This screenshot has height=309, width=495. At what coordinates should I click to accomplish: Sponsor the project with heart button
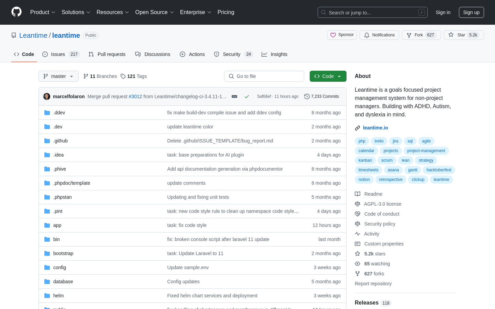click(x=342, y=35)
